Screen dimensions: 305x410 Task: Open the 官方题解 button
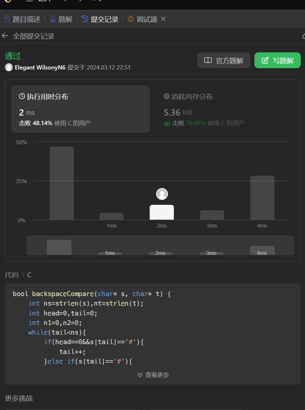point(223,60)
